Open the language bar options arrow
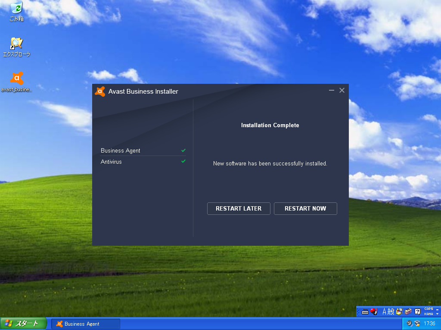Viewport: 441px width, 330px height. [x=438, y=314]
